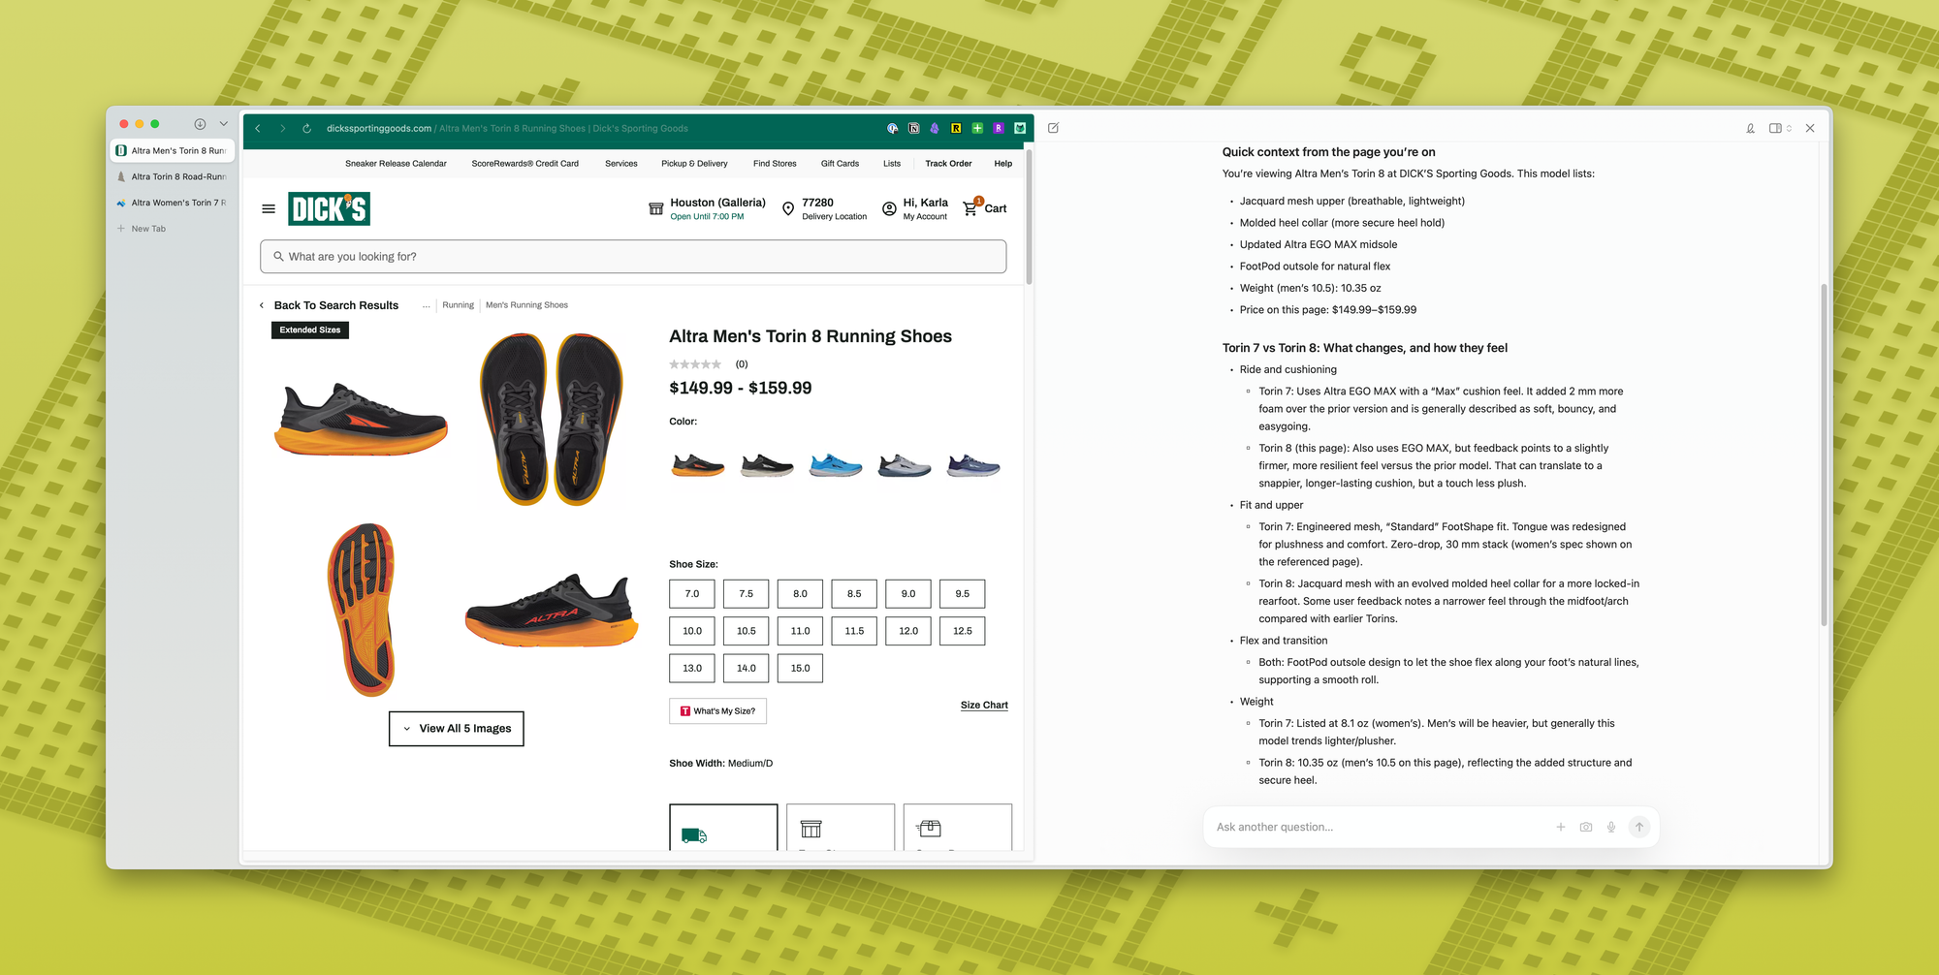Click the camera screenshot icon in chat box
This screenshot has width=1939, height=975.
coord(1586,827)
